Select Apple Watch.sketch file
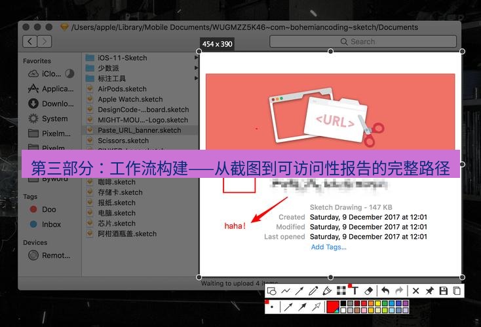Screen dimensions: 481x327 click(x=125, y=99)
